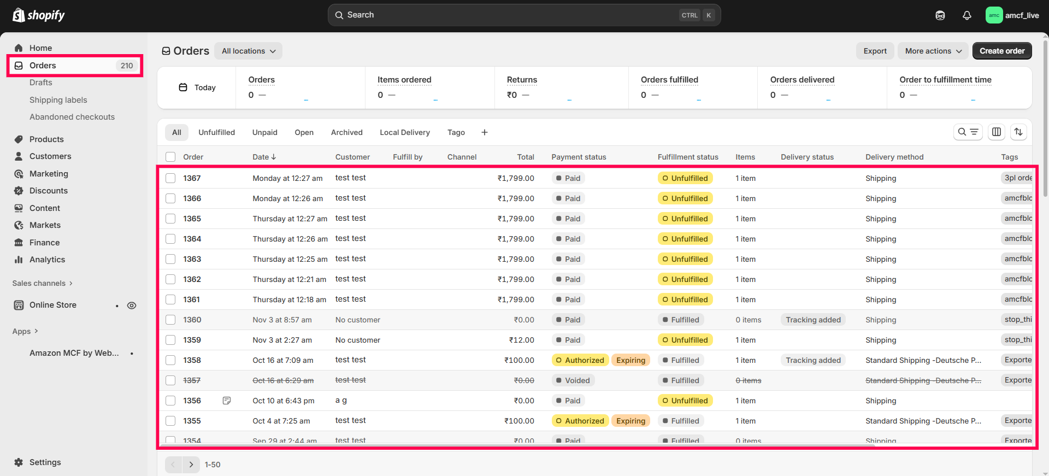Expand the Sales channels section
Image resolution: width=1049 pixels, height=476 pixels.
click(43, 283)
